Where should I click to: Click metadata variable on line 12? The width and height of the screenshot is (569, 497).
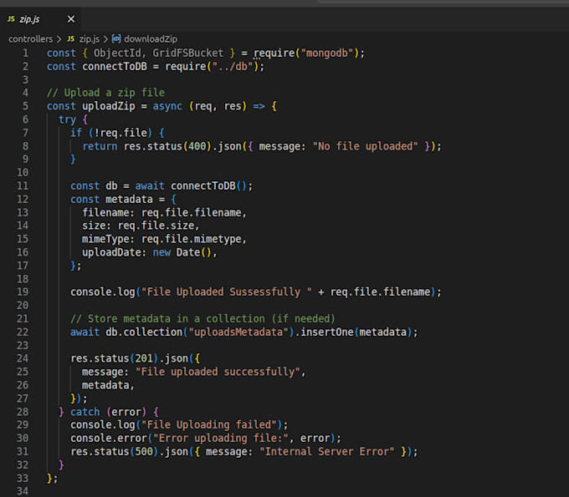click(129, 200)
